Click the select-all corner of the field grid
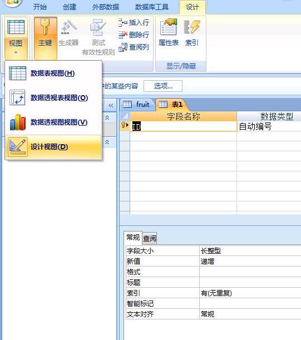Screen dimensions: 301x340 coord(125,116)
